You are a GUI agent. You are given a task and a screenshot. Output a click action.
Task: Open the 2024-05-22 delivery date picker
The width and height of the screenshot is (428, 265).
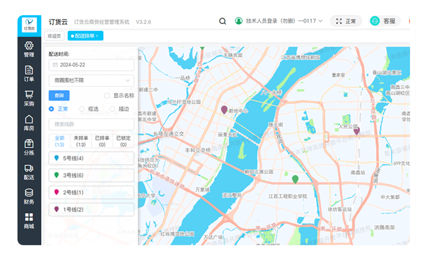click(91, 65)
